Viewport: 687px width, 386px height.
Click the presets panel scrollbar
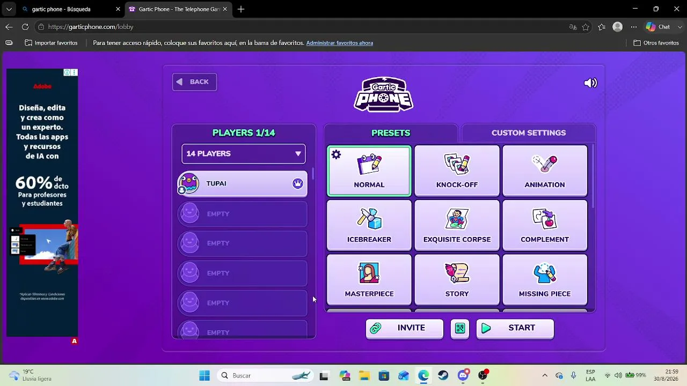593,176
